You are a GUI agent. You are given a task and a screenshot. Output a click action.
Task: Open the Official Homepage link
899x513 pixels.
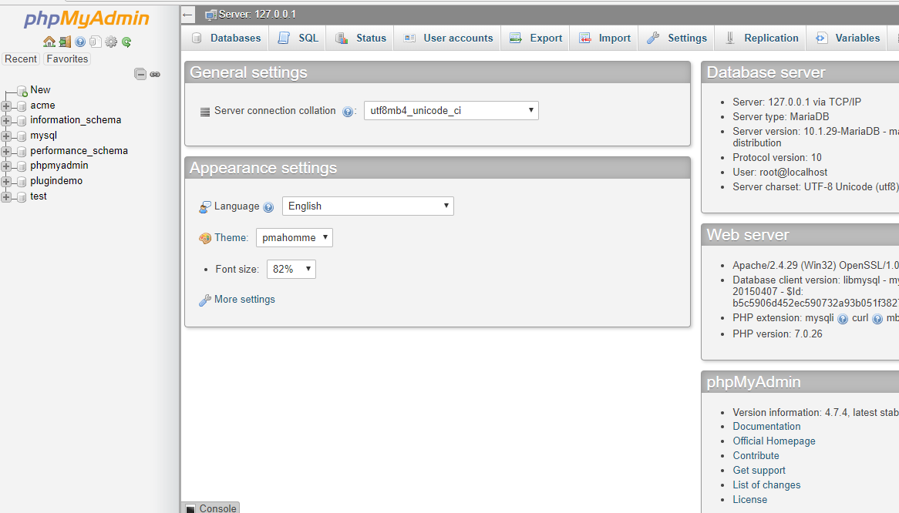tap(774, 441)
